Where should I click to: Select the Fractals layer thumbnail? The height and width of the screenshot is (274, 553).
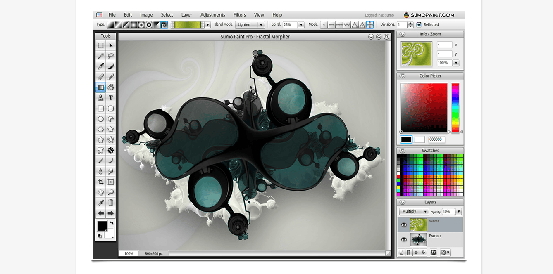(418, 239)
